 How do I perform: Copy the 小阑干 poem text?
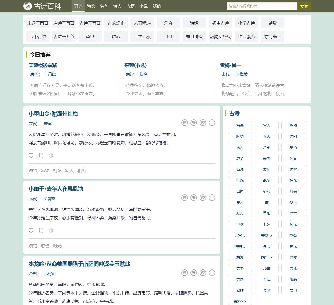pos(41,231)
